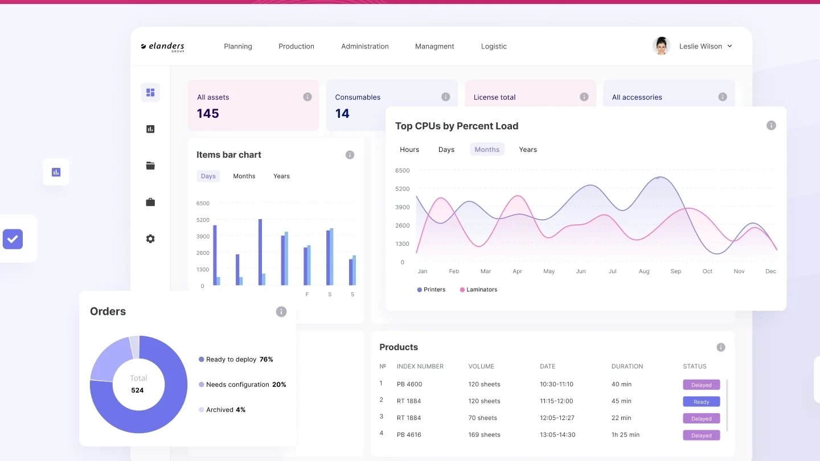Open the Logistic menu
Screen dimensions: 820x461
coord(494,47)
